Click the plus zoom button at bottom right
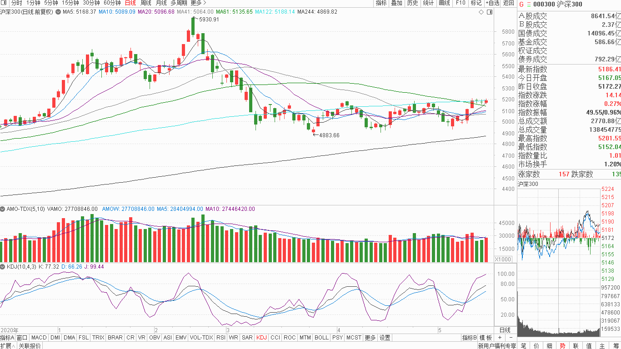This screenshot has width=621, height=349. (500, 338)
